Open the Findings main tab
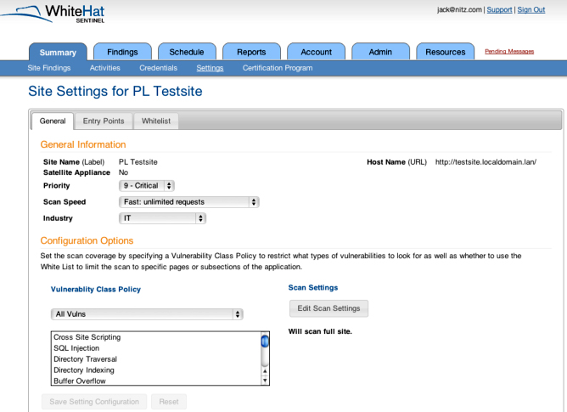The image size is (567, 412). [x=122, y=52]
